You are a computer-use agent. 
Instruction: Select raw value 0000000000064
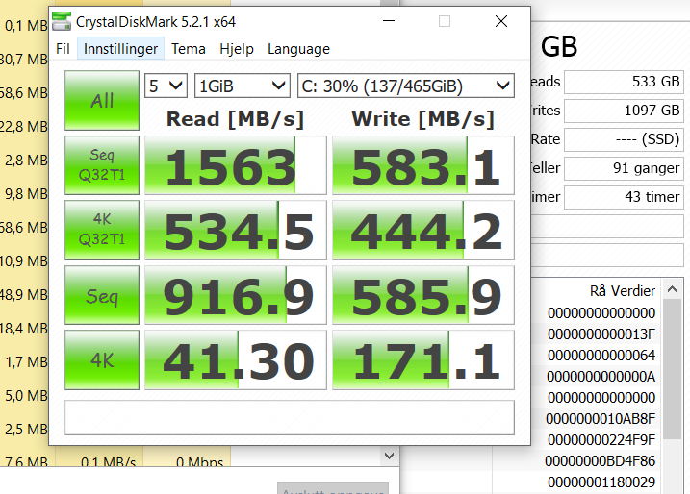(601, 355)
